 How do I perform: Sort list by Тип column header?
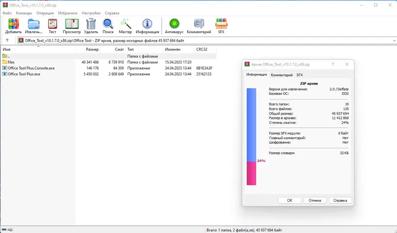coord(144,50)
